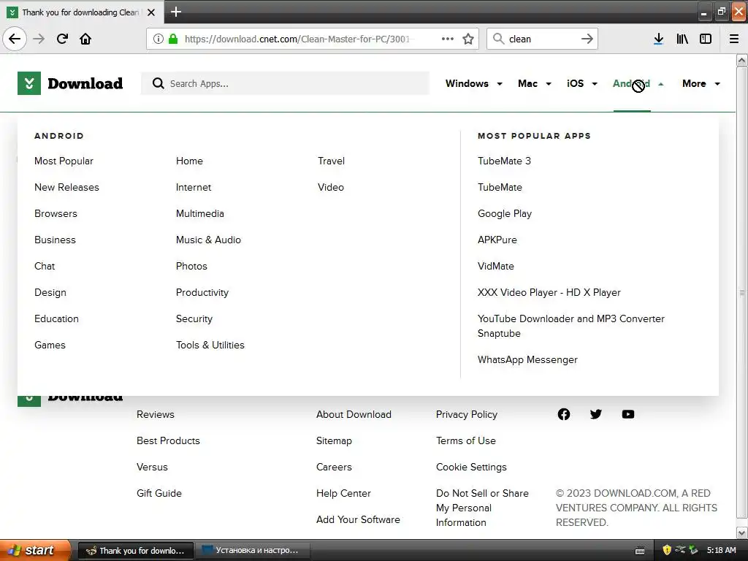The height and width of the screenshot is (561, 748).
Task: Show site information icon in address bar
Action: click(159, 39)
